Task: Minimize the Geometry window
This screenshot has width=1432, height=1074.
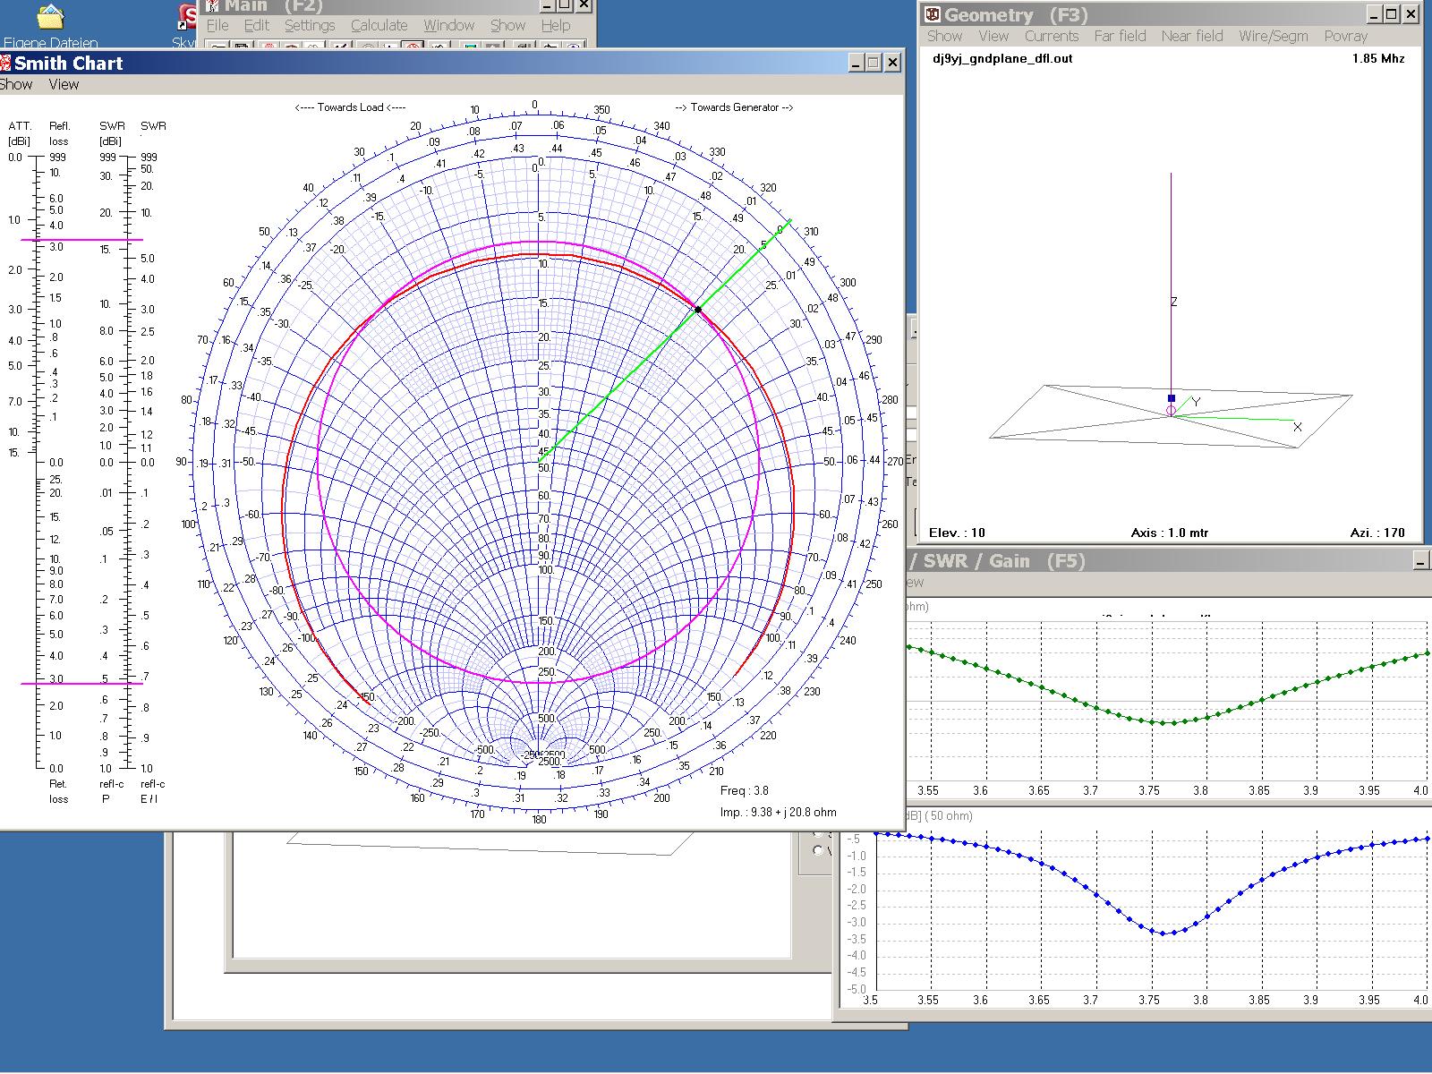Action: (x=1374, y=14)
